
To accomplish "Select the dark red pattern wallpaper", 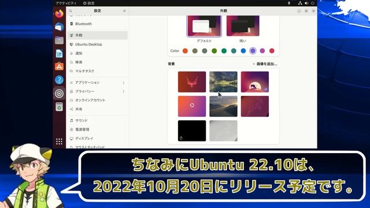I will (255, 106).
